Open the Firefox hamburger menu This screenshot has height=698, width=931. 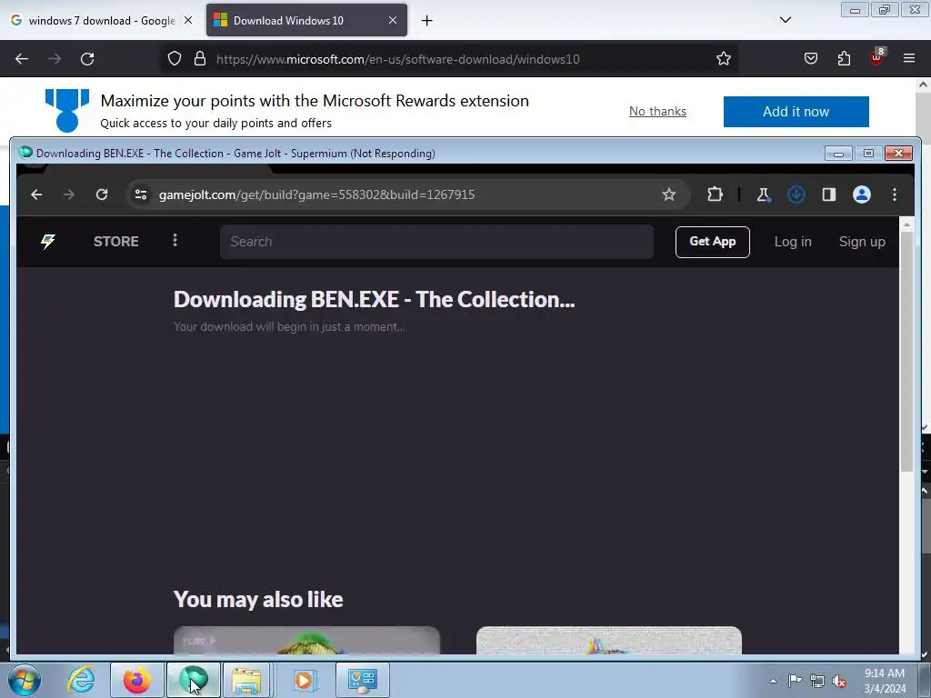click(x=909, y=59)
